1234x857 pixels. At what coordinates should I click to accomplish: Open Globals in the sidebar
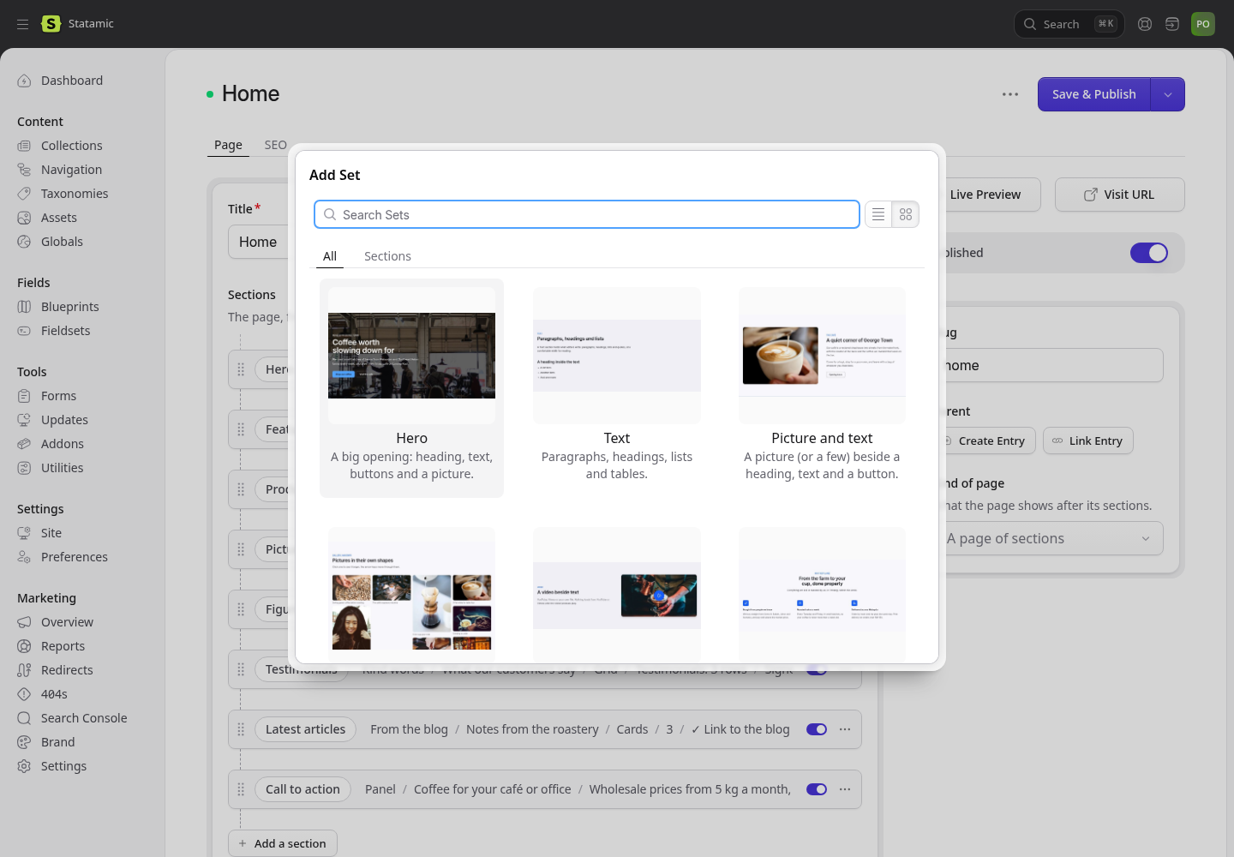(62, 242)
